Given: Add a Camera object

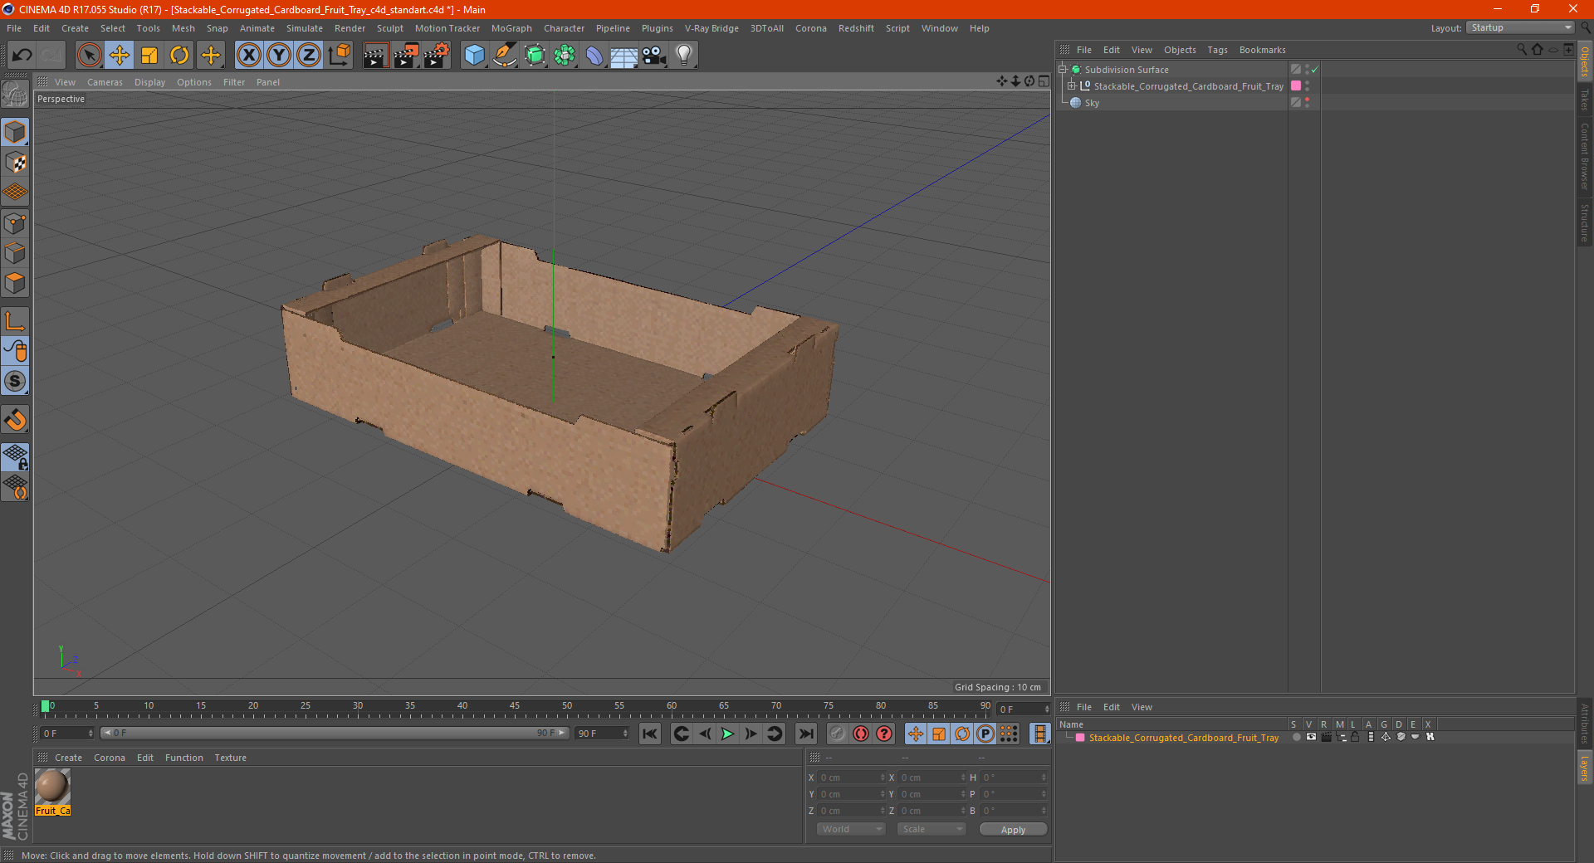Looking at the screenshot, I should click(654, 56).
